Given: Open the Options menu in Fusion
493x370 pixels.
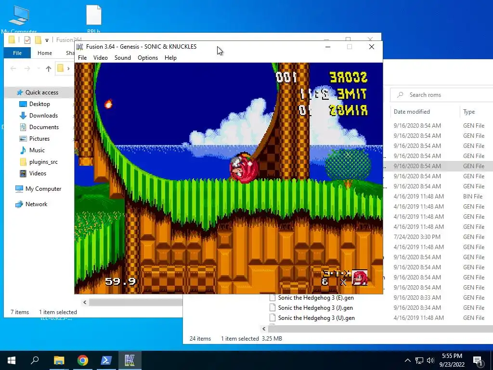Looking at the screenshot, I should [148, 58].
